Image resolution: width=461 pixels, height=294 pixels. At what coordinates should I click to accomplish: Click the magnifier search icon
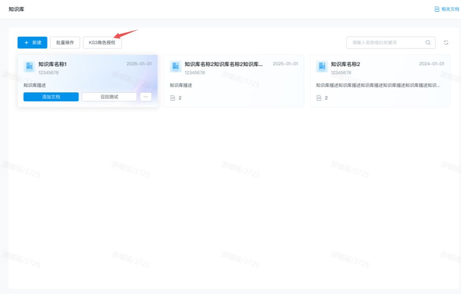tap(428, 42)
